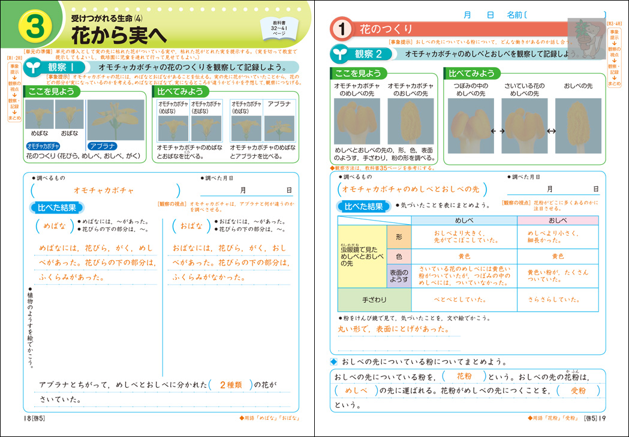This screenshot has height=437, width=629.
Task: Click the right page 比べてみよう label
Action: coord(472,73)
